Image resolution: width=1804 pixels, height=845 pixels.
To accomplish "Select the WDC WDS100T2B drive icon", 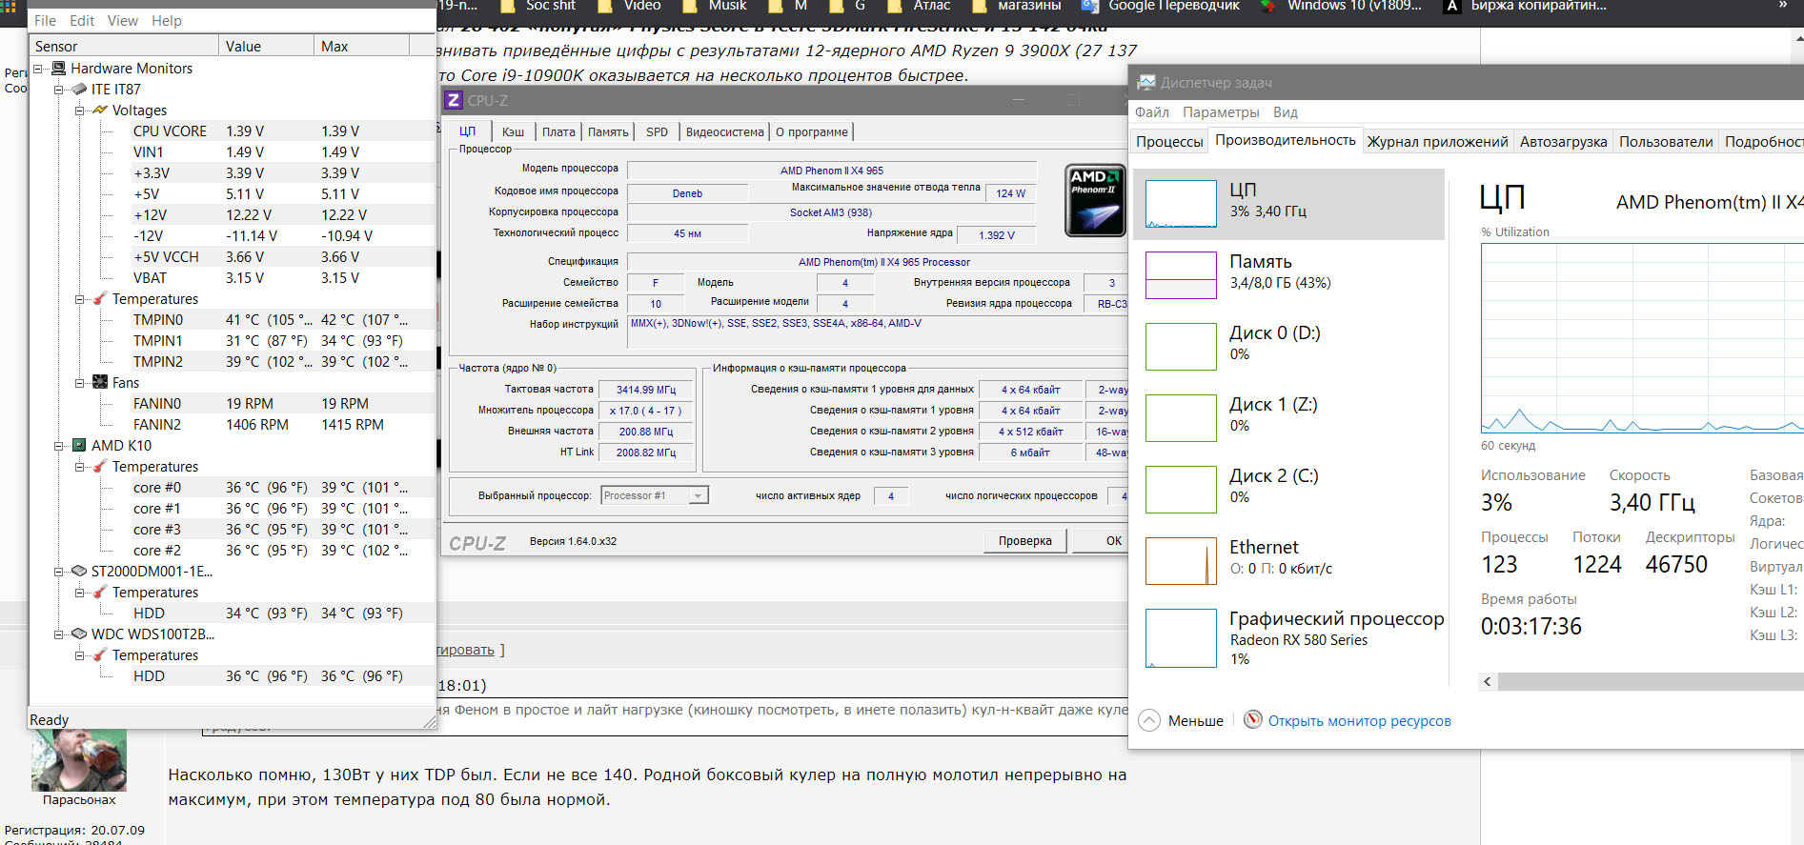I will [80, 634].
